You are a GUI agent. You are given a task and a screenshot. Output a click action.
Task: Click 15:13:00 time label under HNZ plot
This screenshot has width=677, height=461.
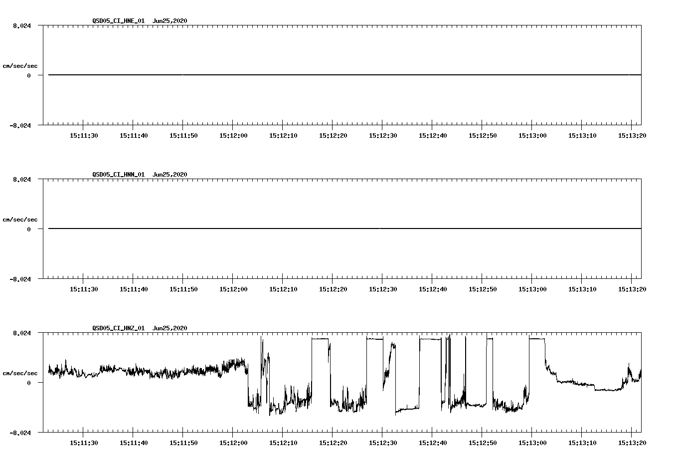tap(532, 443)
